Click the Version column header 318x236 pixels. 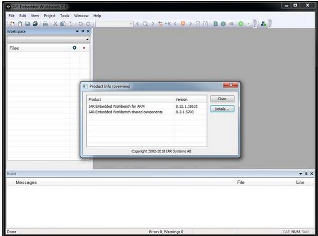coord(191,99)
